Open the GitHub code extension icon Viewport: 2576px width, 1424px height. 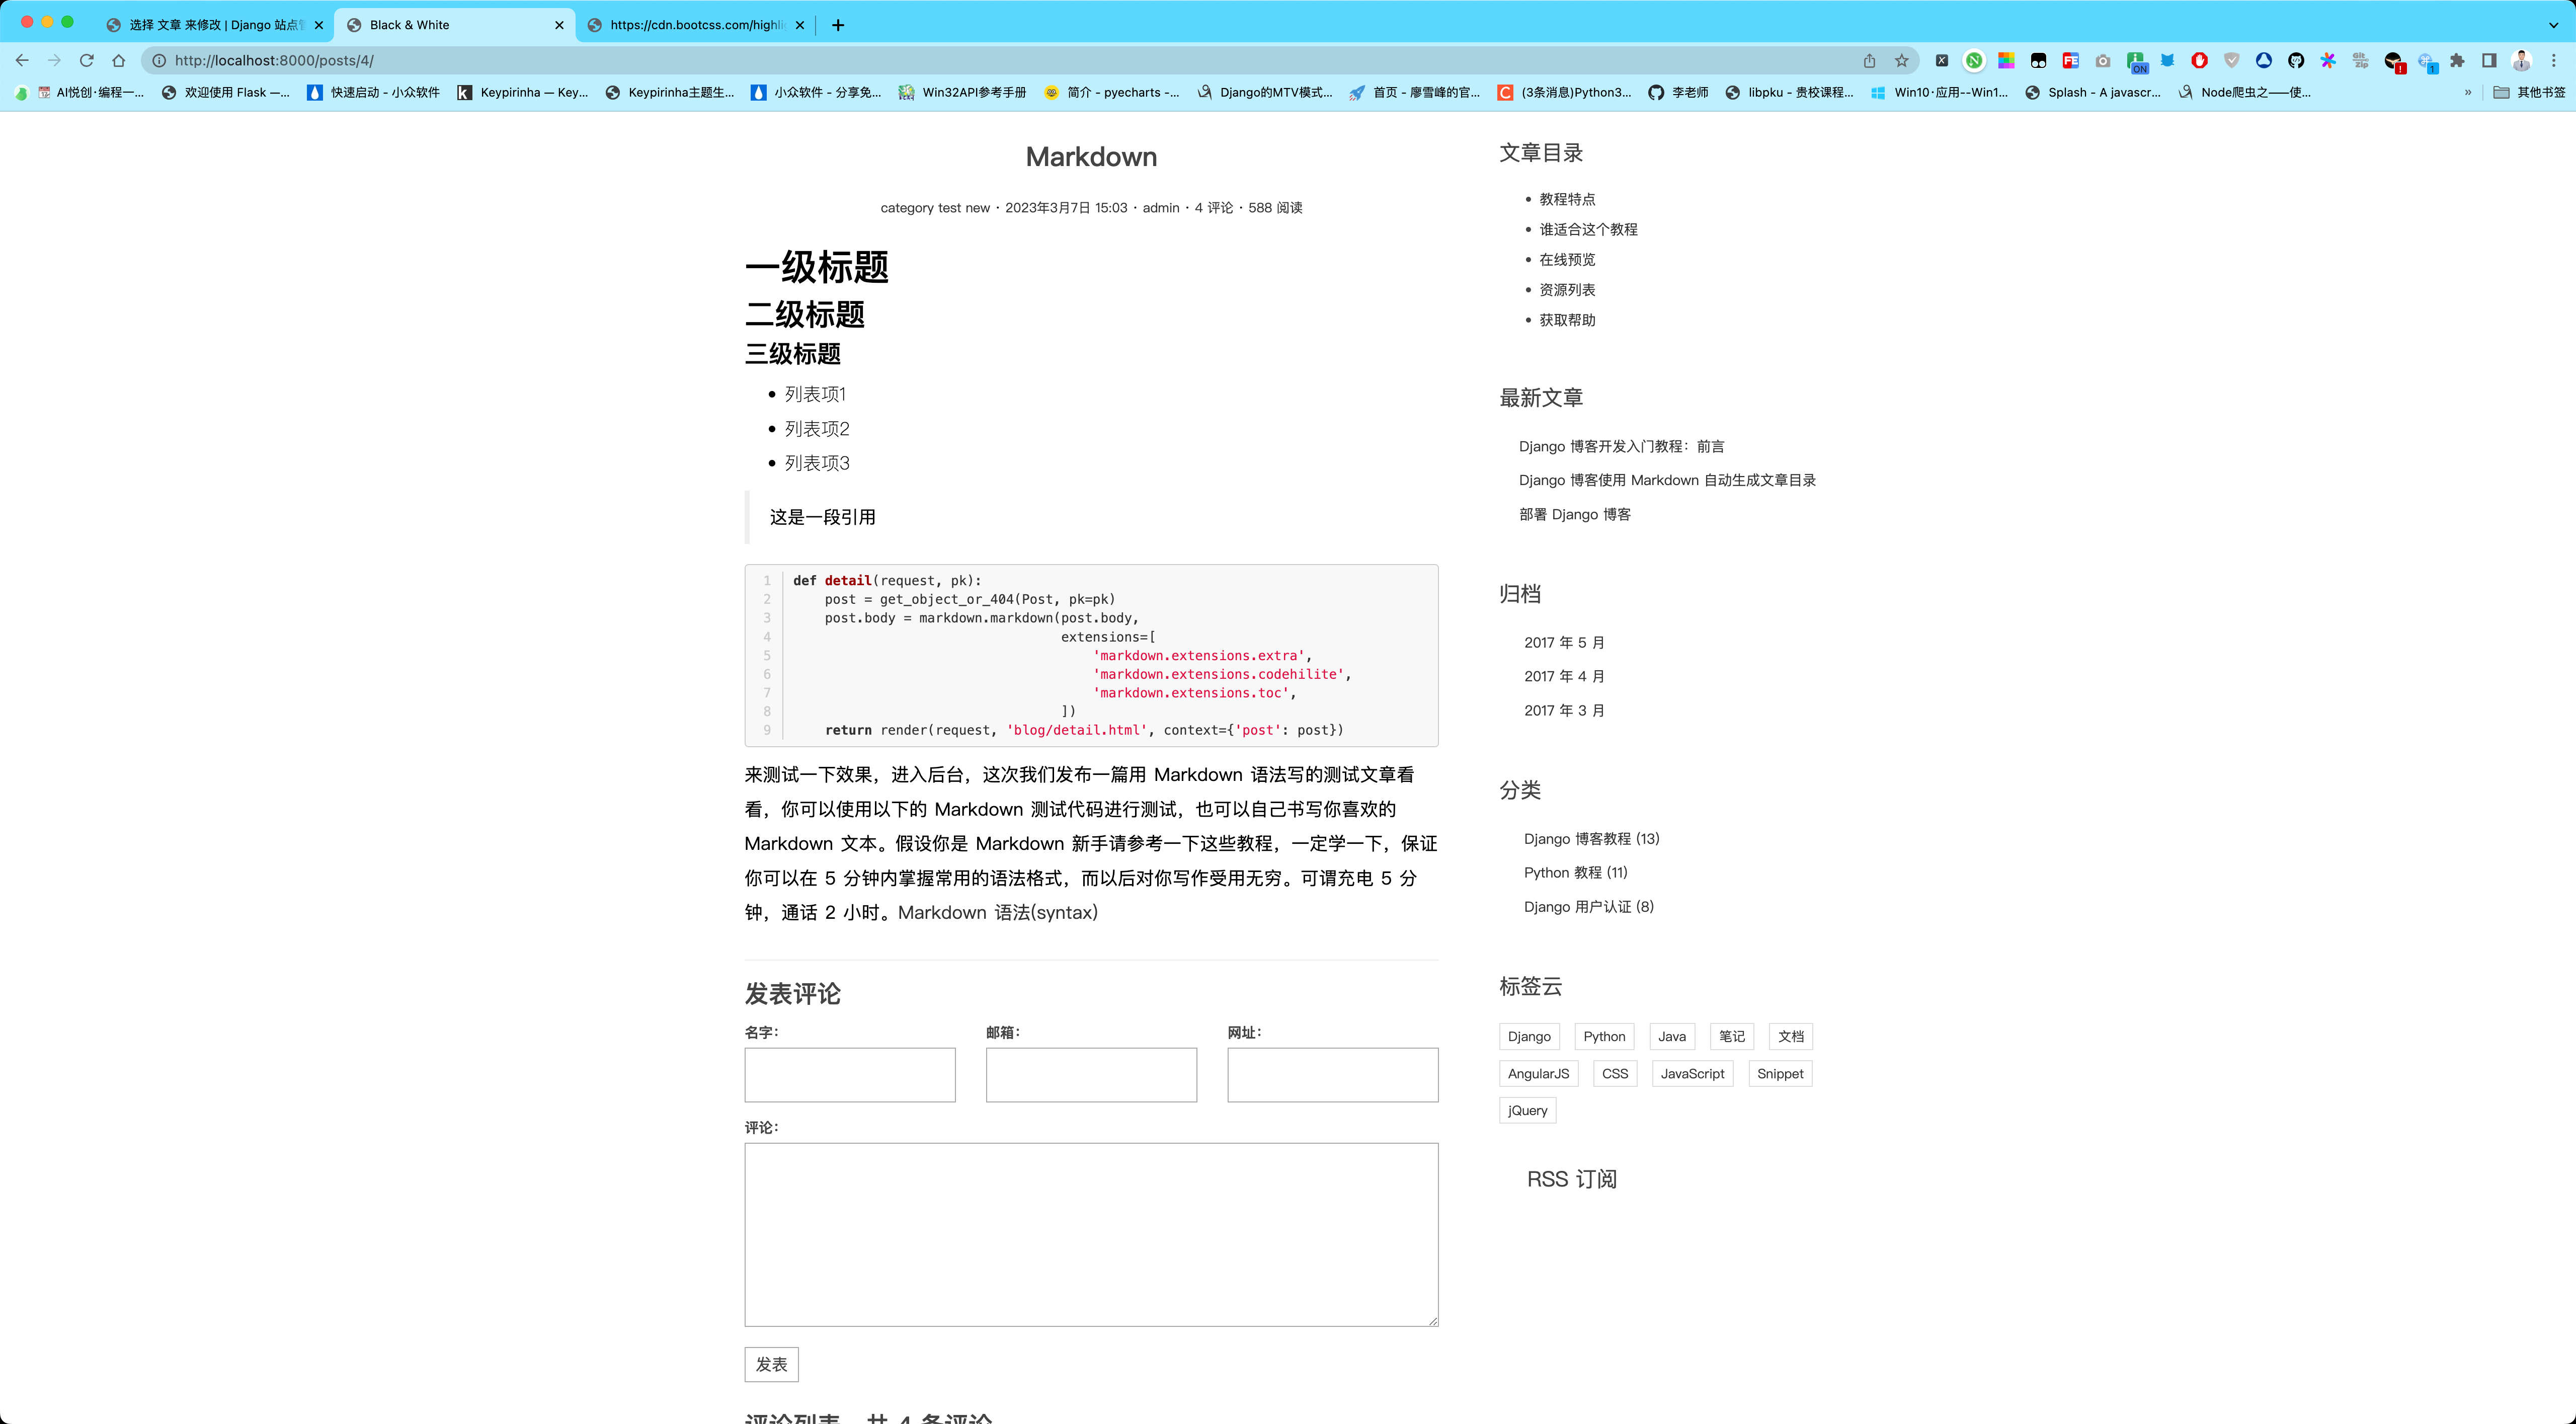pyautogui.click(x=2296, y=60)
